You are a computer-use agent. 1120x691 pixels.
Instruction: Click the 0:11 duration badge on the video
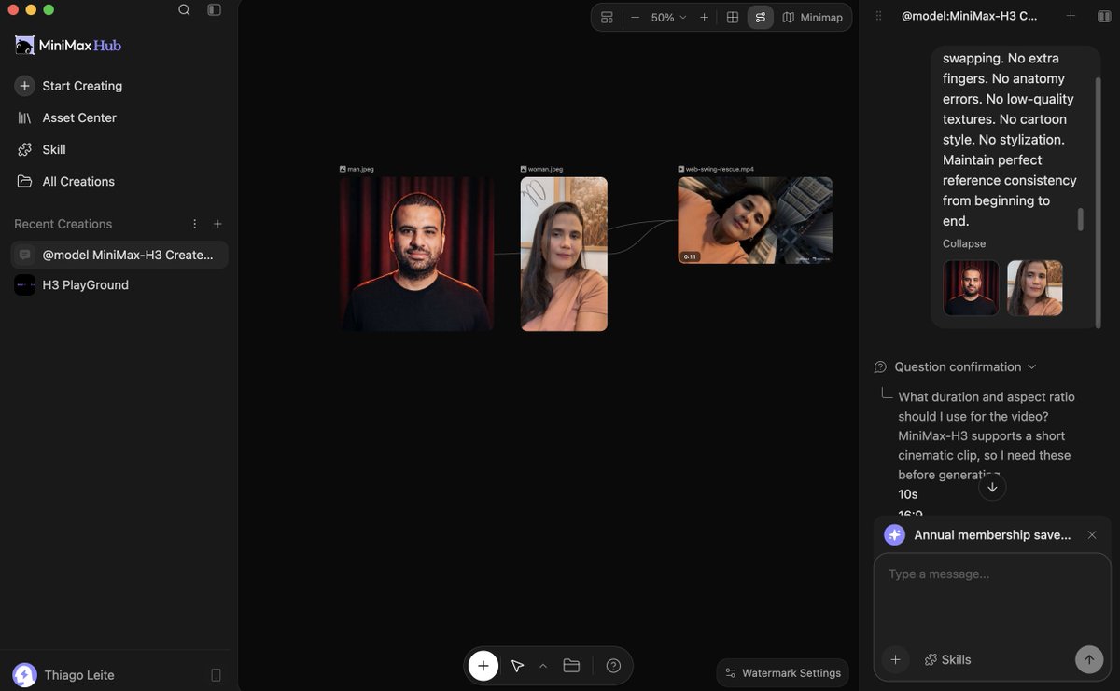[x=691, y=256]
